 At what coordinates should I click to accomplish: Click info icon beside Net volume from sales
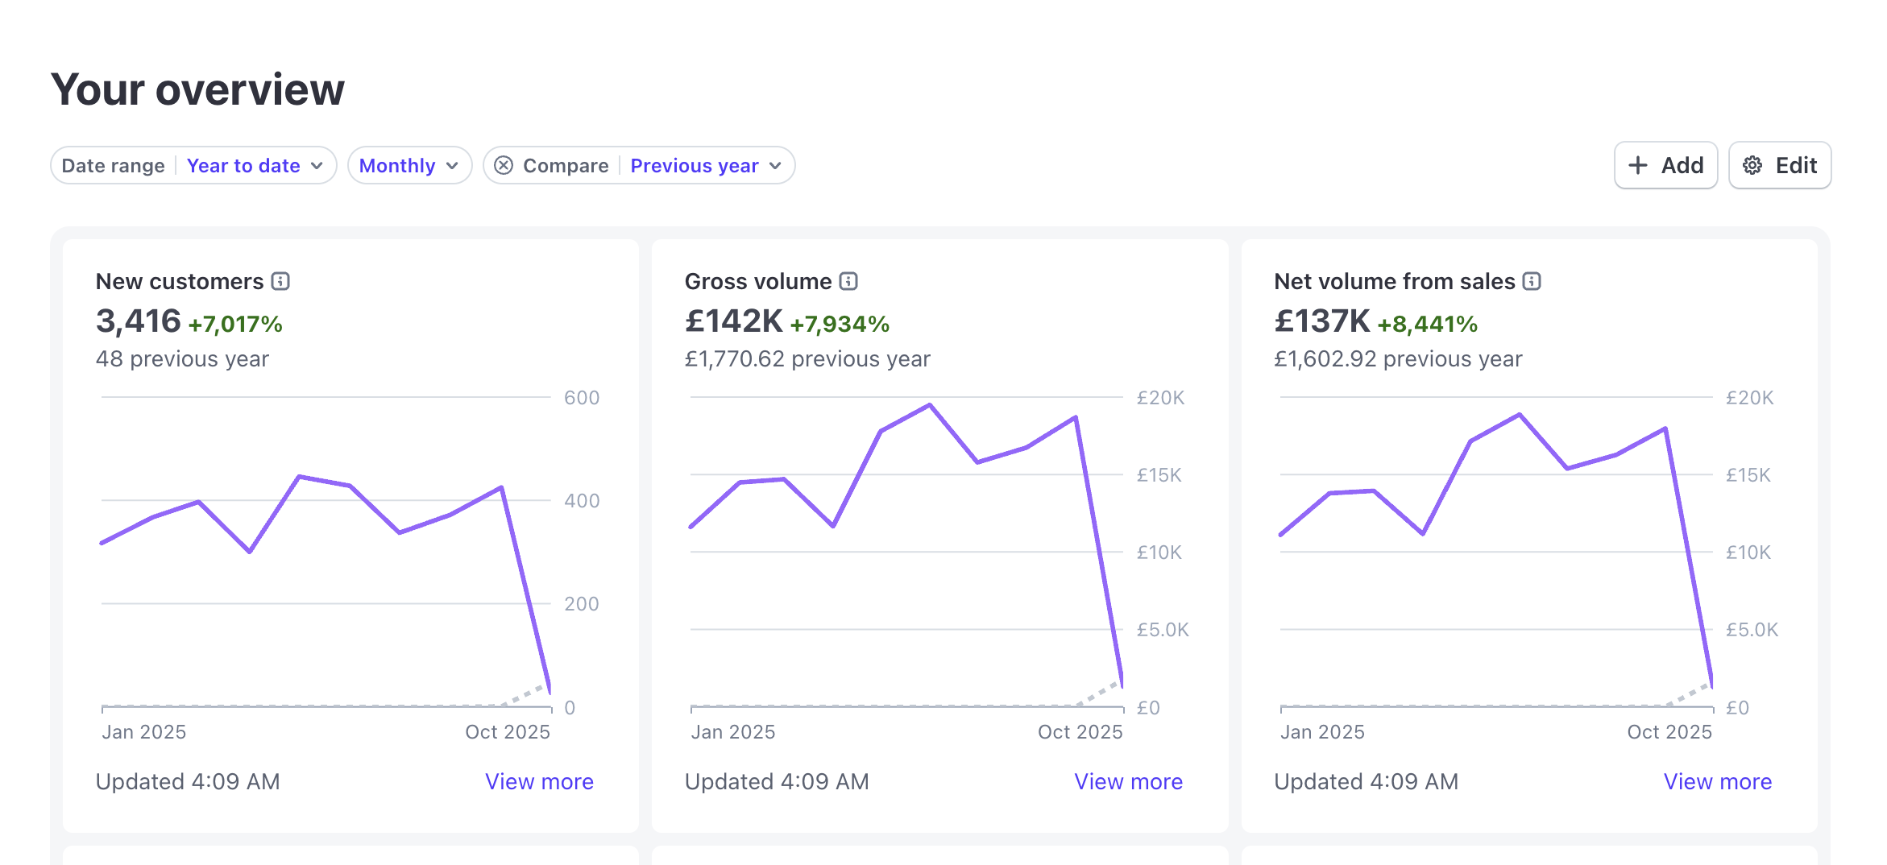[1532, 281]
